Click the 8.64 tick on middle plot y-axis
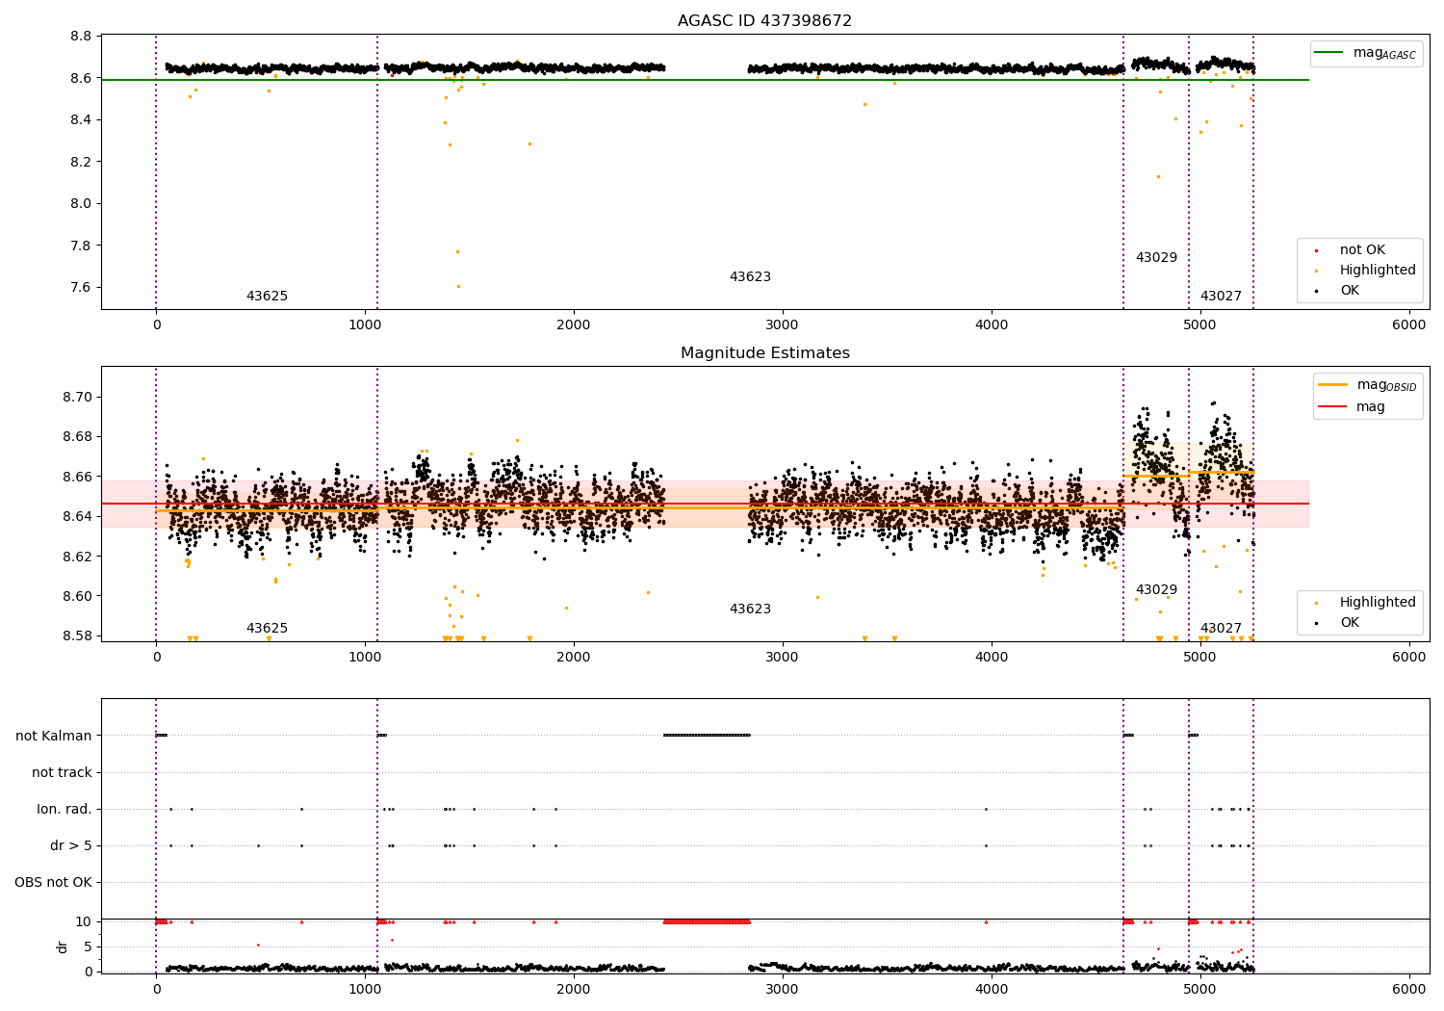This screenshot has width=1444, height=1011. pyautogui.click(x=77, y=517)
